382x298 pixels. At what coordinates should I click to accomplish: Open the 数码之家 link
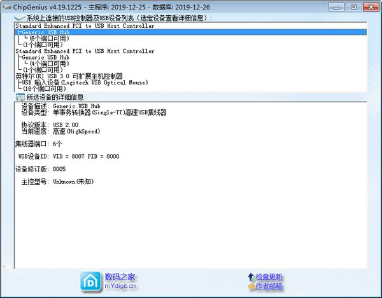(120, 277)
